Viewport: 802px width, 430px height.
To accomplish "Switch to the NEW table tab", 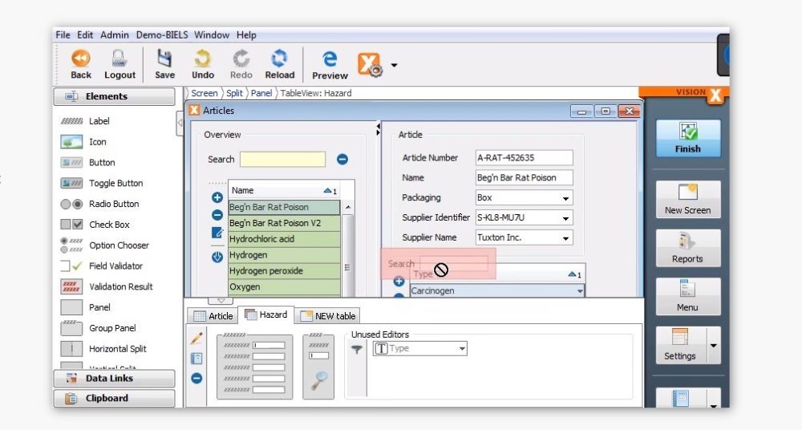I will [x=328, y=316].
